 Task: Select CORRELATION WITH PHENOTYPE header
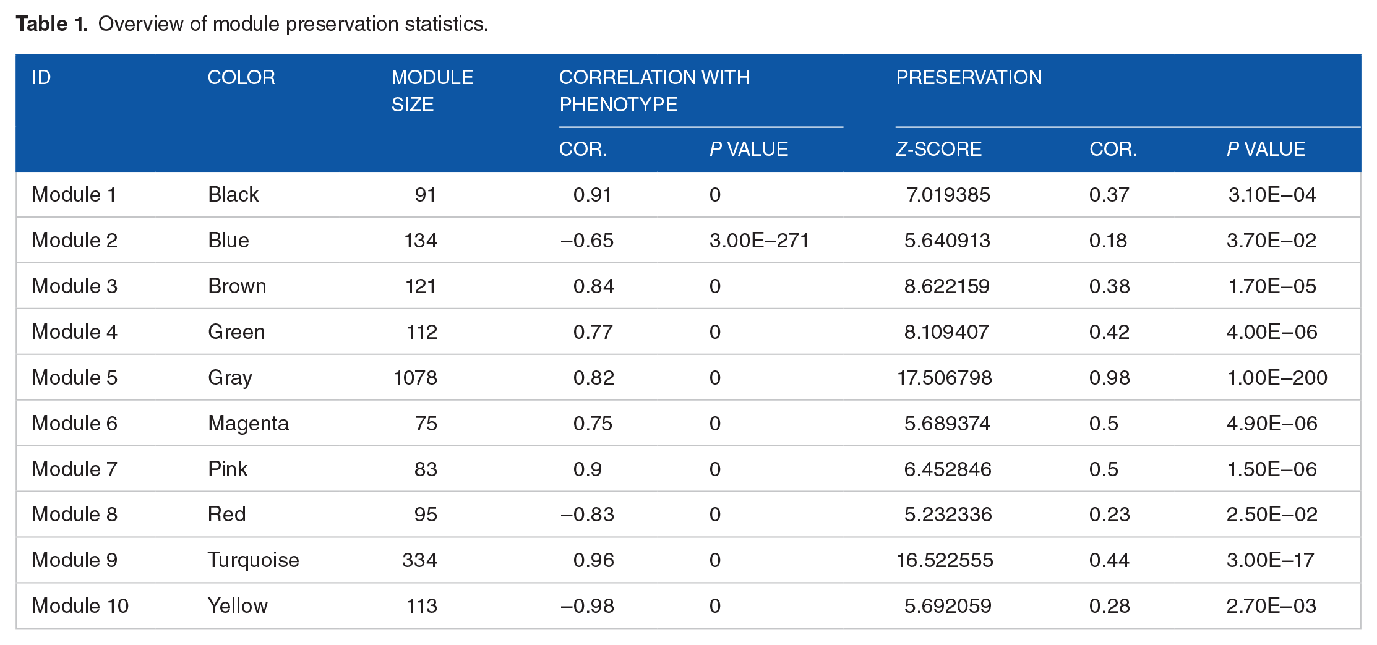[x=654, y=91]
